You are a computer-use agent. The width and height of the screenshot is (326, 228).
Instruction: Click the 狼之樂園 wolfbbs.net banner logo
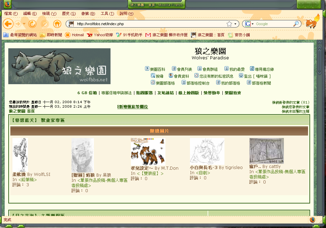(x=59, y=66)
